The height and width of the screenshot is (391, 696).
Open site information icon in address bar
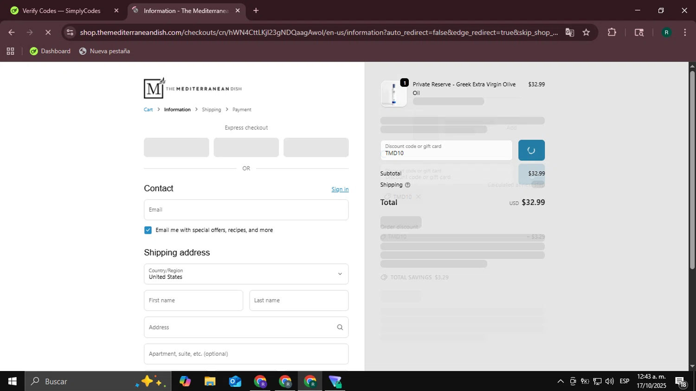pos(70,32)
